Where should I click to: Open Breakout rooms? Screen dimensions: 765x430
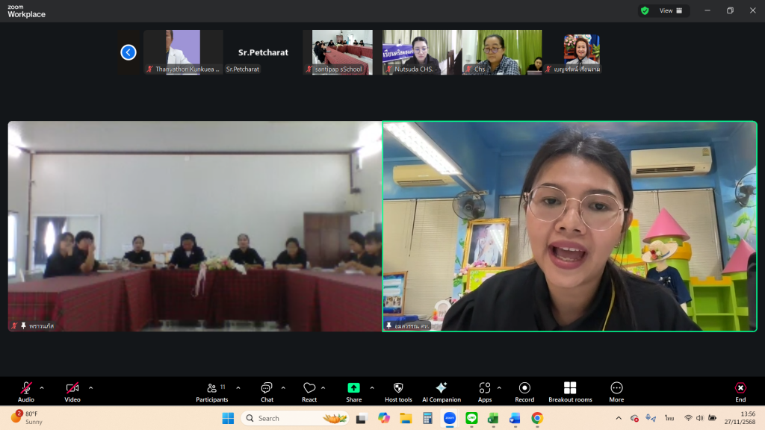[570, 391]
